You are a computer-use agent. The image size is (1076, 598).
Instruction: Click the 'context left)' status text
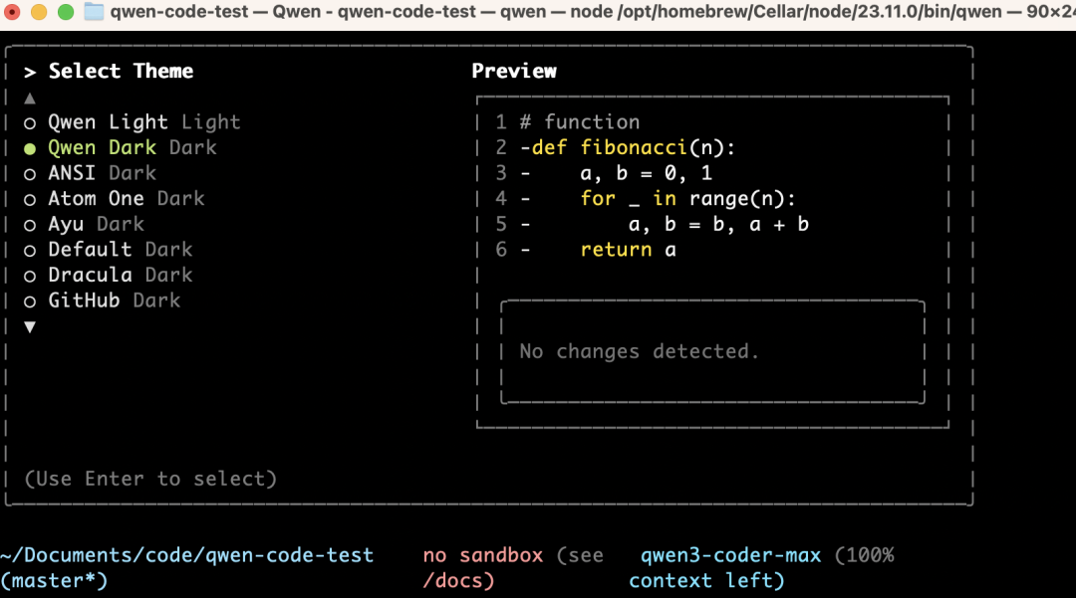tap(706, 581)
